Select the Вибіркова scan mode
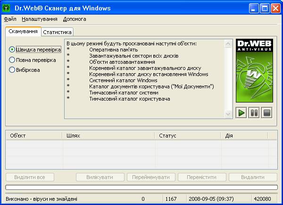This screenshot has height=205, width=283. pyautogui.click(x=12, y=70)
